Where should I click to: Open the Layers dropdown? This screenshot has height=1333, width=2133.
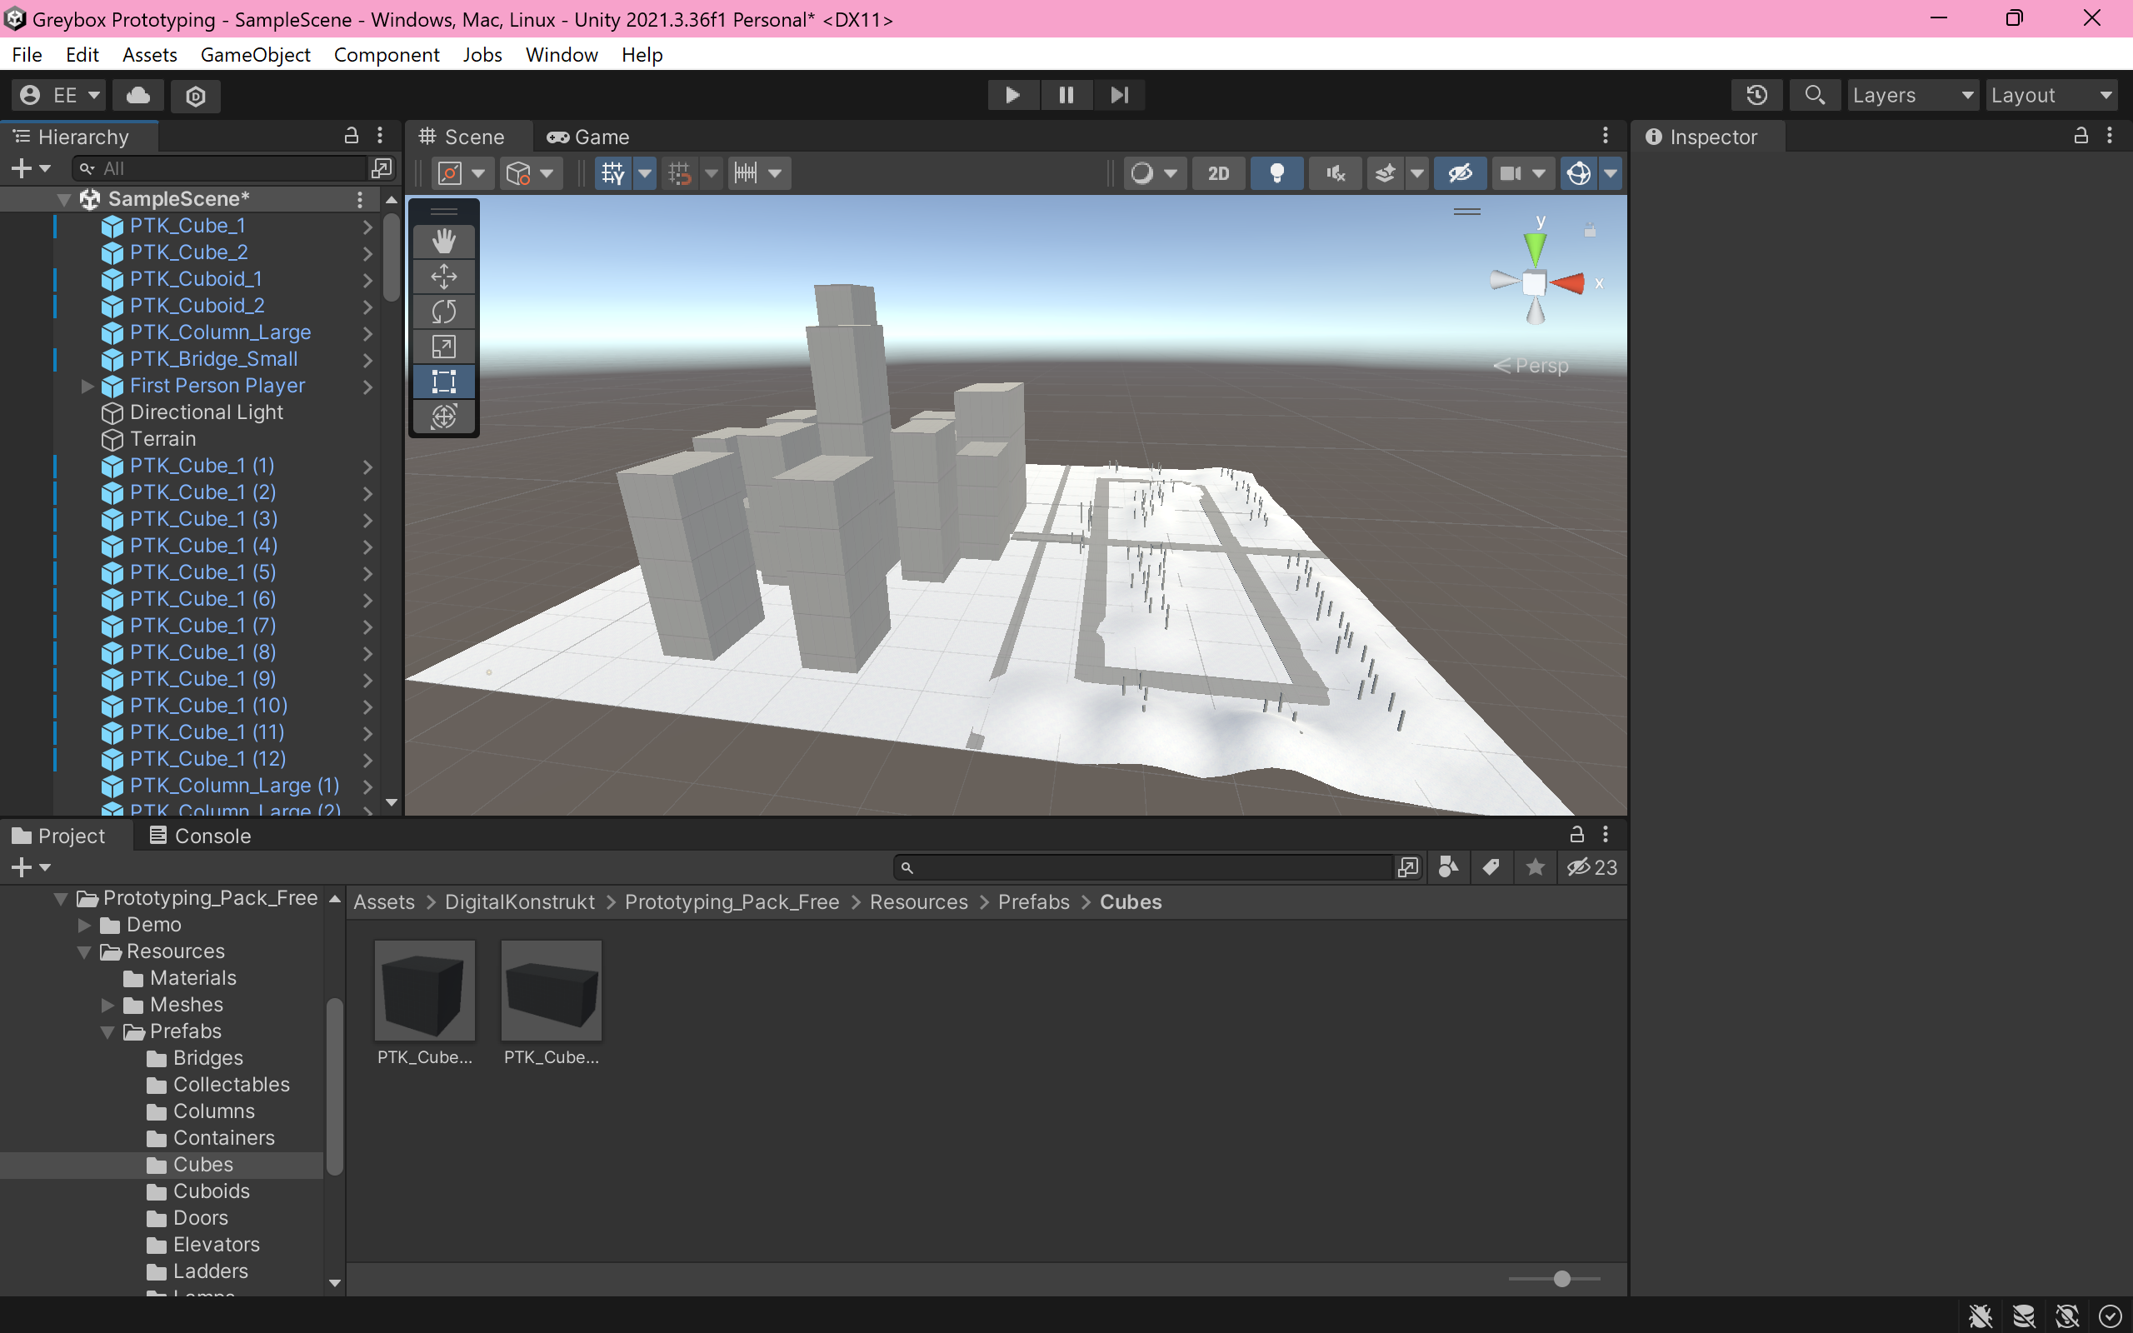1911,95
